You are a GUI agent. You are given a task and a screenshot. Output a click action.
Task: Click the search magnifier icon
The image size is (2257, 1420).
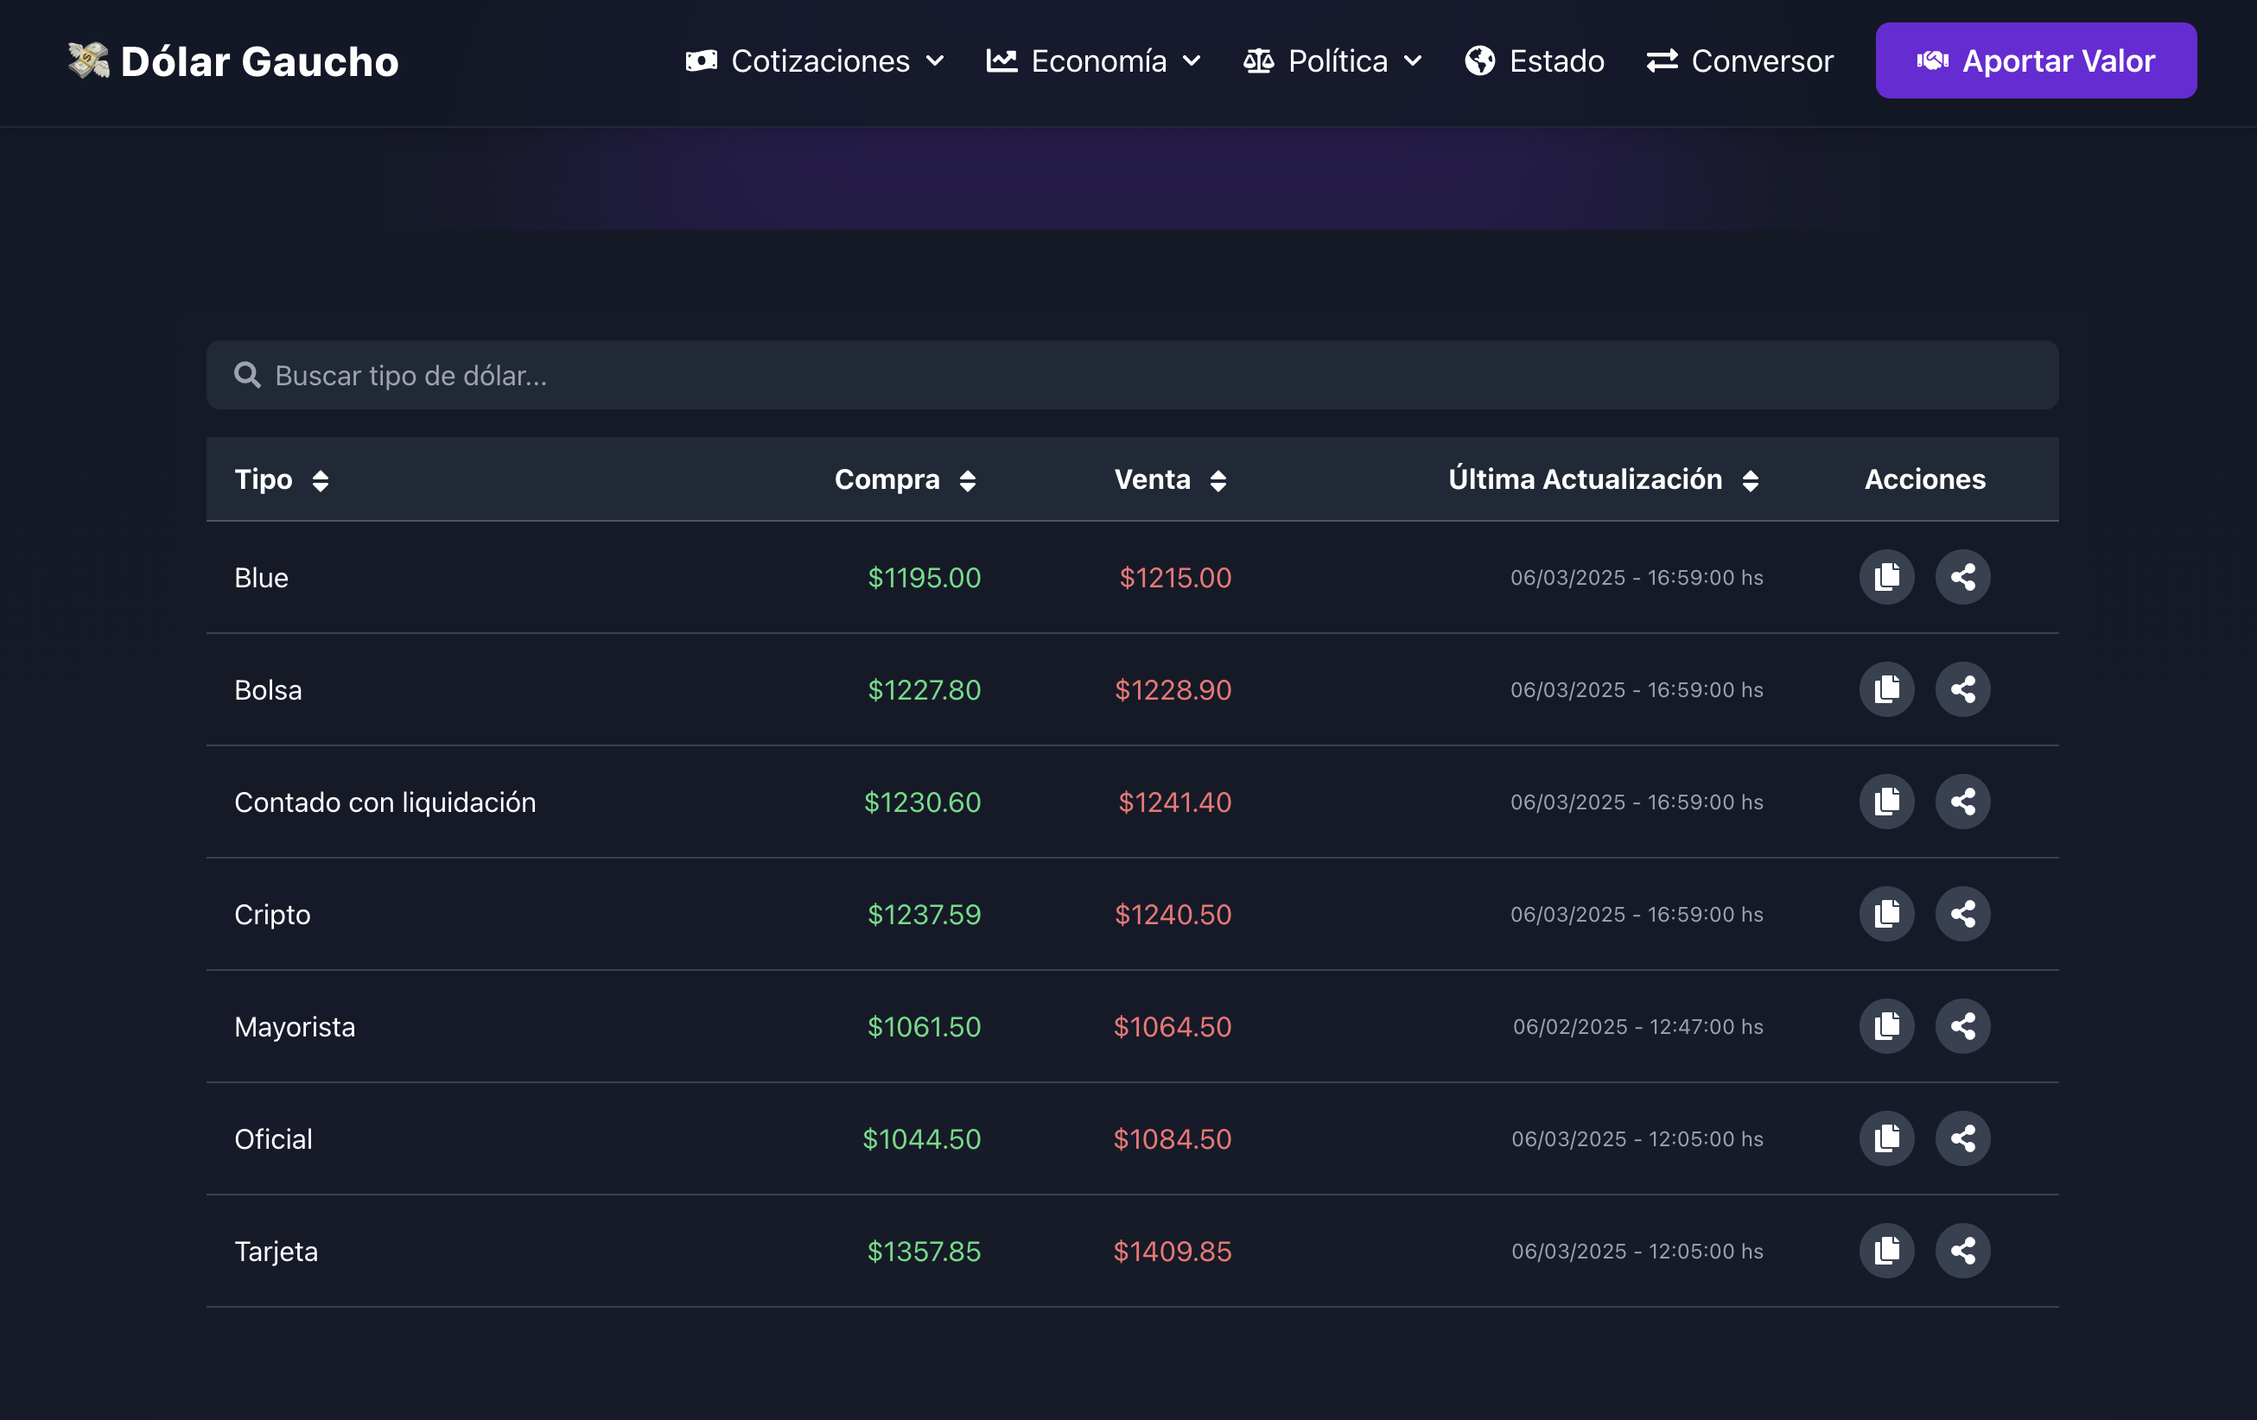(247, 375)
